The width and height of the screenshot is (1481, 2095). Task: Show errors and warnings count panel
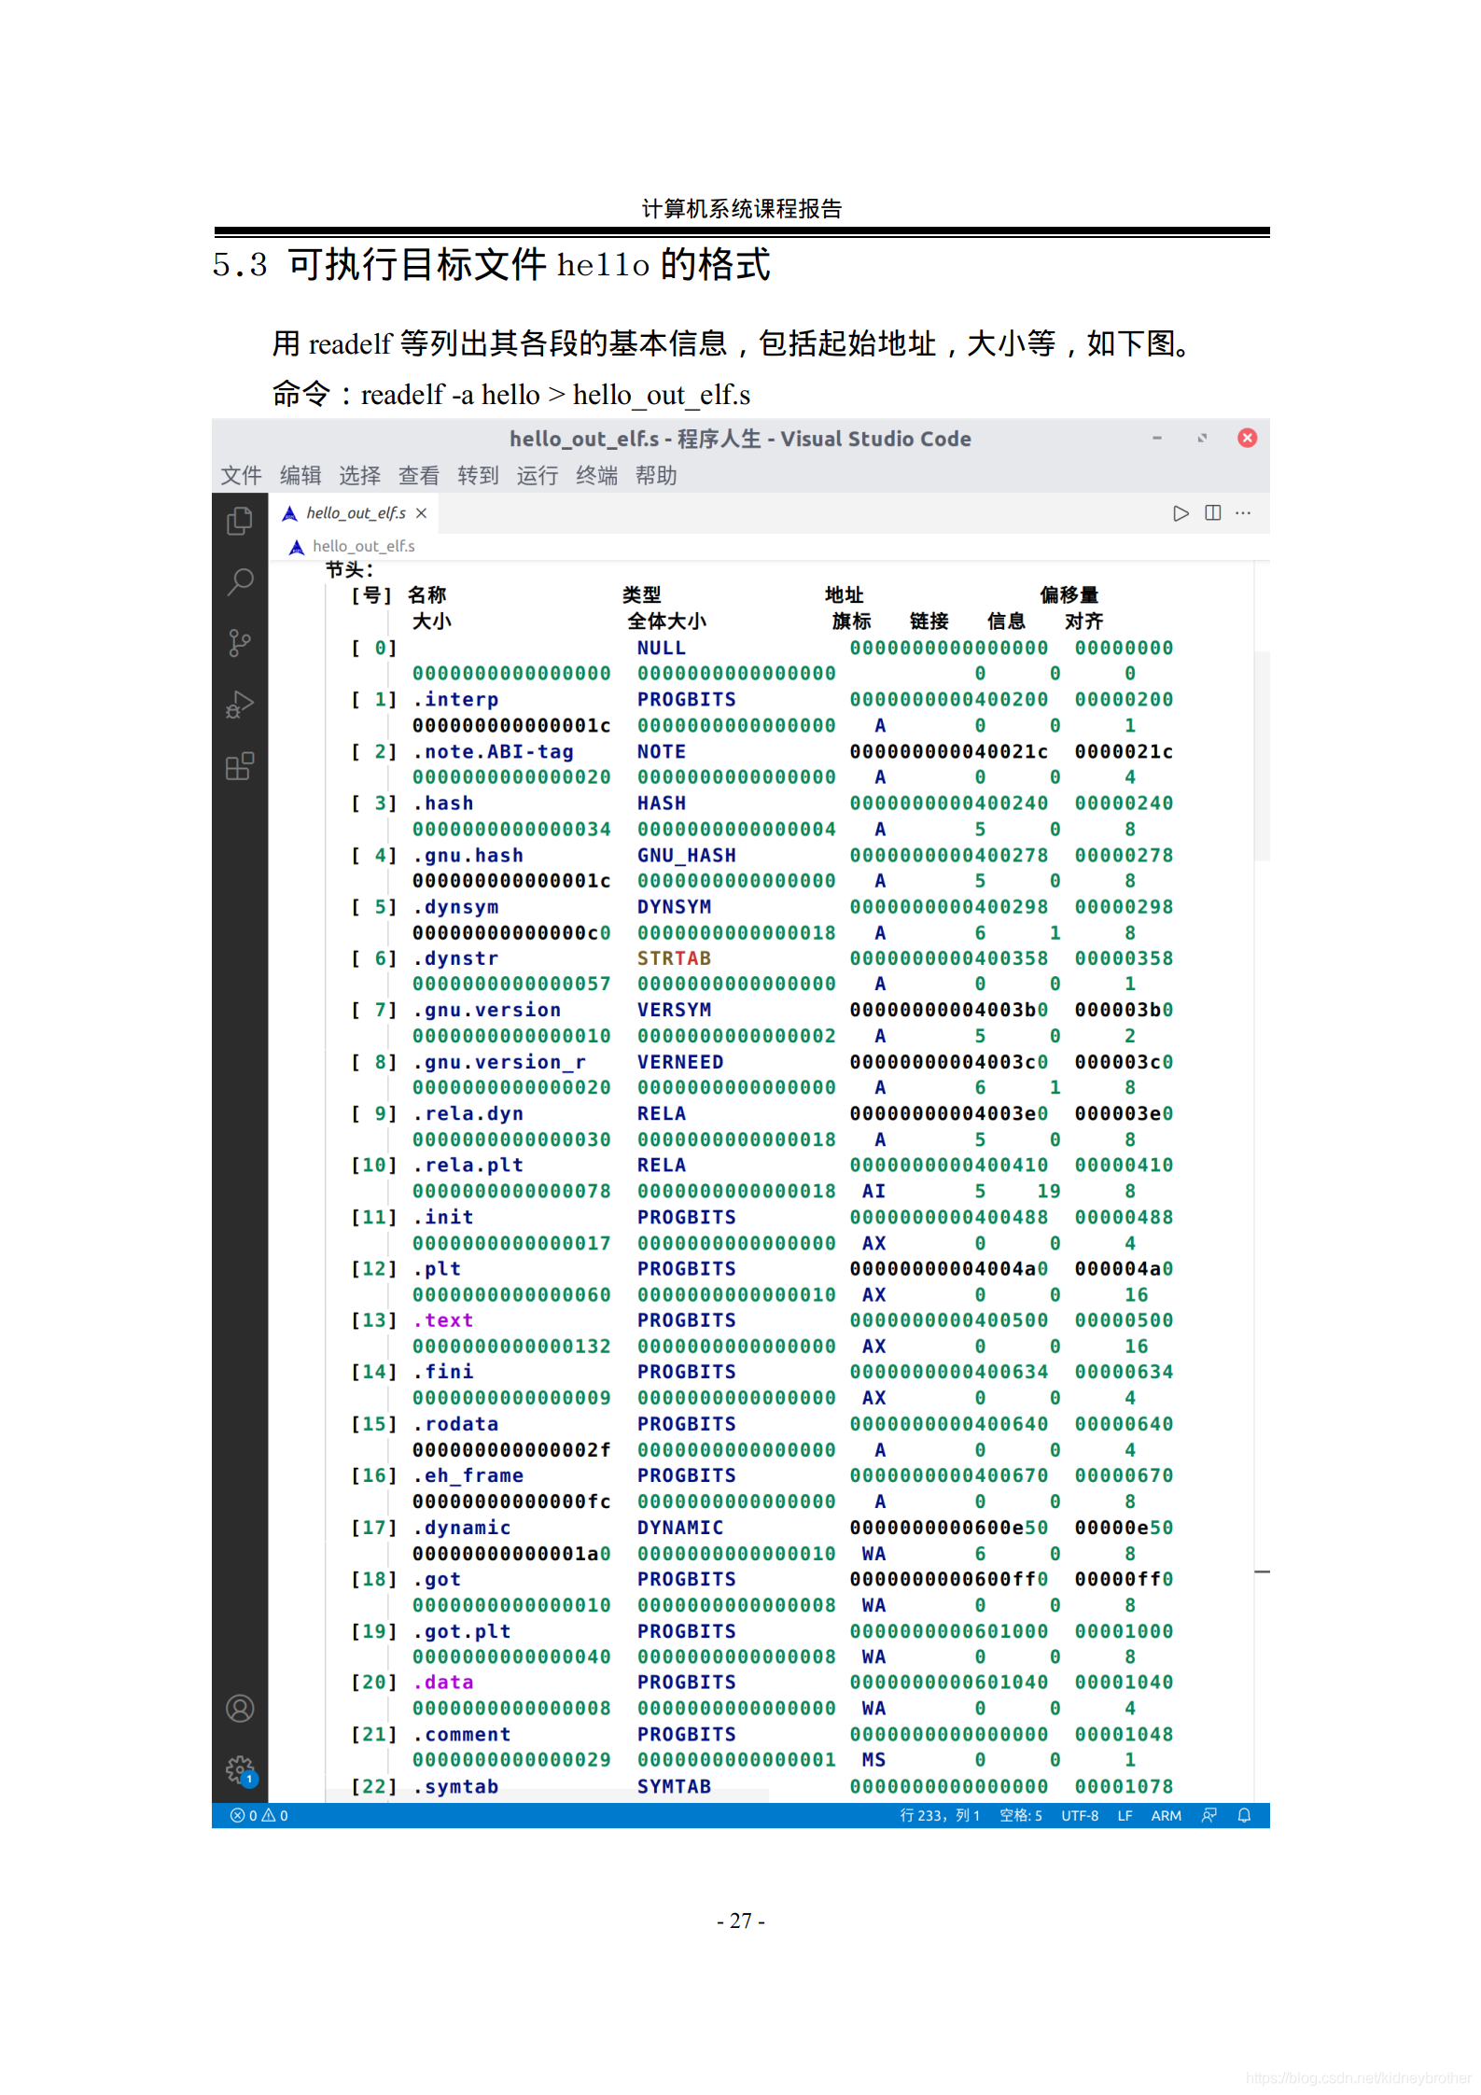coord(259,1815)
